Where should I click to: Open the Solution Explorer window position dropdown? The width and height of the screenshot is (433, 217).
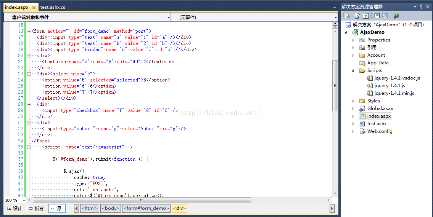[415, 6]
